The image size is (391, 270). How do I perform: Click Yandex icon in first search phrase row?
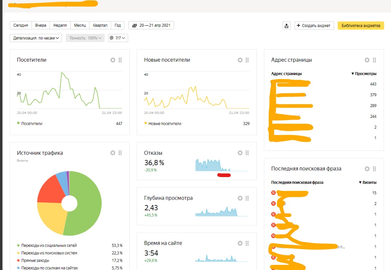coord(273,193)
